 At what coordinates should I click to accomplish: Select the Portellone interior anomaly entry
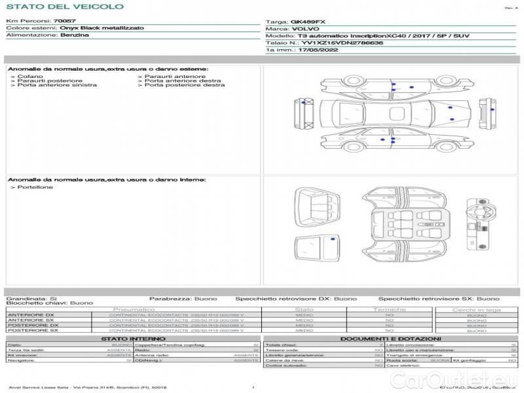pyautogui.click(x=36, y=187)
